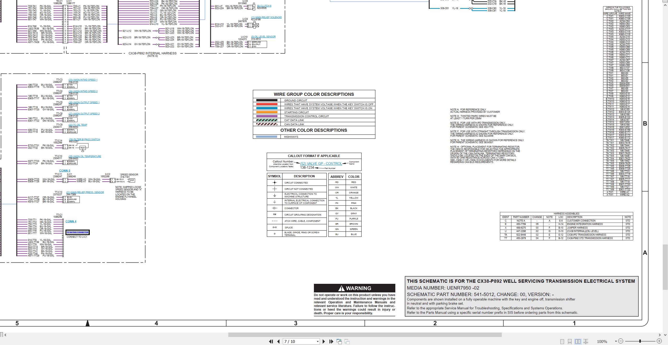
Task: Open the (21) MAIN RELIEF PRESS. SENSOR link
Action: point(85,192)
